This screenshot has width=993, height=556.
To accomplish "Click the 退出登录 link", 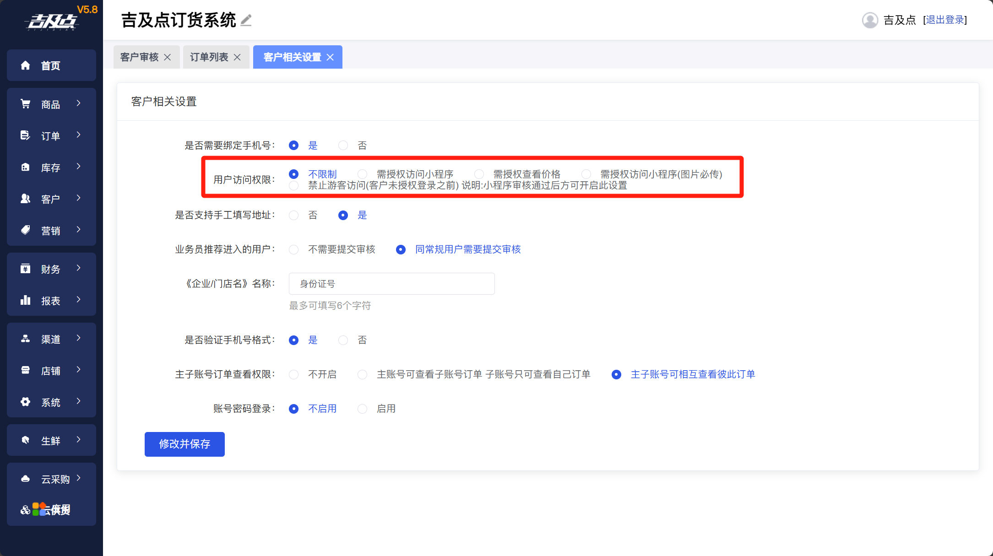I will click(x=944, y=20).
